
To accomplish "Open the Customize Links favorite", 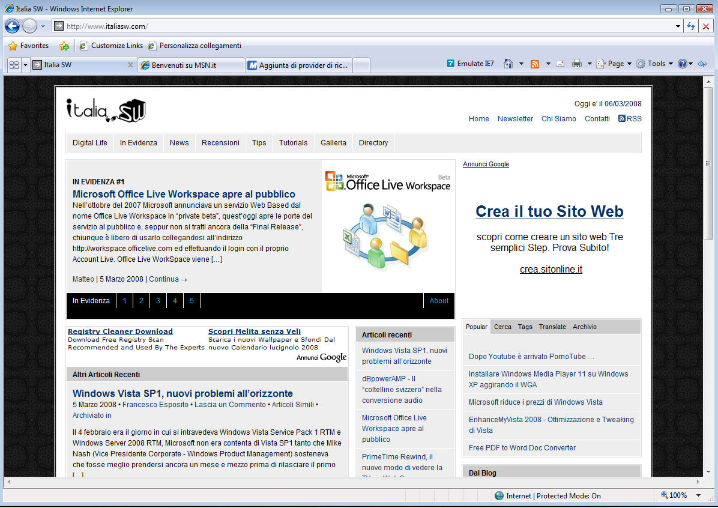I will (x=111, y=46).
